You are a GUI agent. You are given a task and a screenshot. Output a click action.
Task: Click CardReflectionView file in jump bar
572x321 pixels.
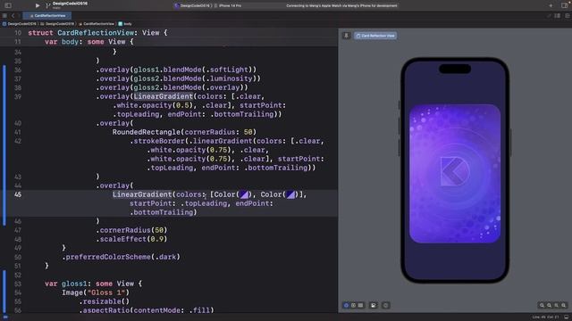(97, 24)
